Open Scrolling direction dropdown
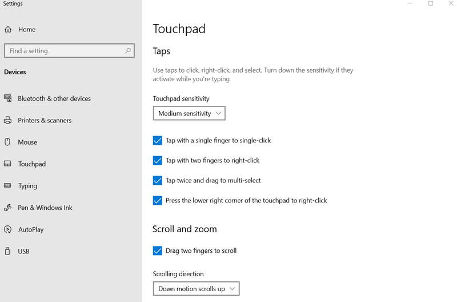This screenshot has width=457, height=302. (196, 289)
